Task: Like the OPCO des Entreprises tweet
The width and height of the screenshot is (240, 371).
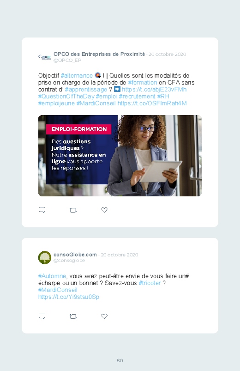Action: [104, 210]
